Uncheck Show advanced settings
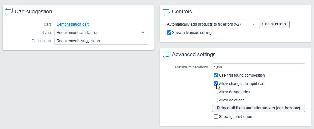The height and width of the screenshot is (129, 314). [x=169, y=33]
